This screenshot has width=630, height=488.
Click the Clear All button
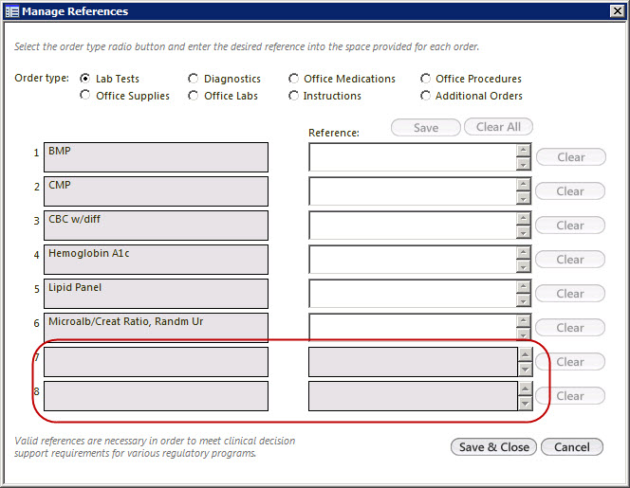(x=498, y=127)
